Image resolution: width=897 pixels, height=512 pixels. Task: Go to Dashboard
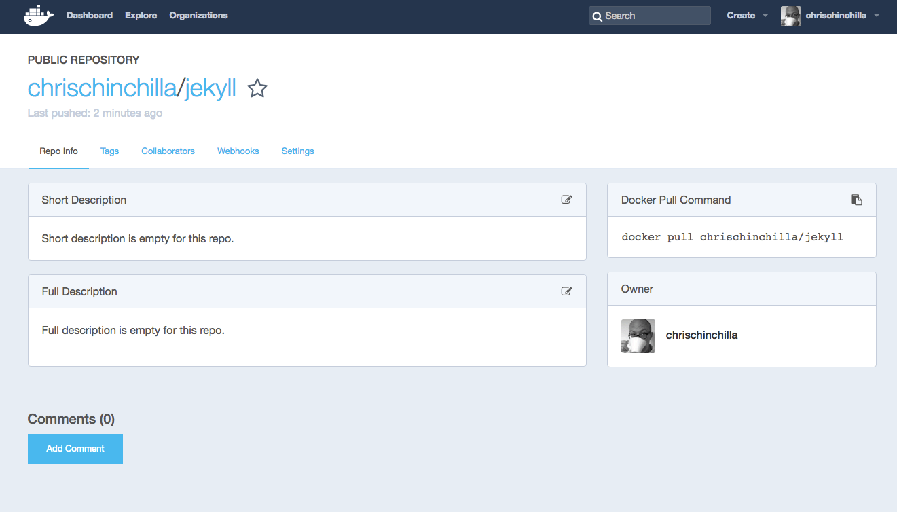pos(90,15)
